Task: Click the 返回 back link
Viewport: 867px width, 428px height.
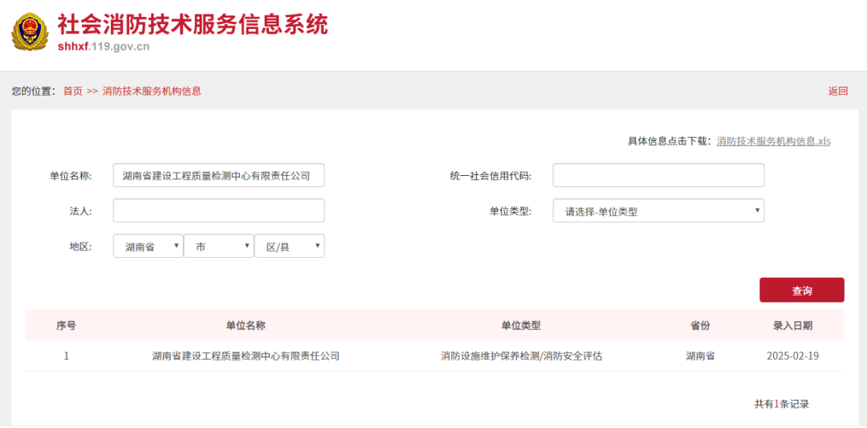Action: [837, 92]
